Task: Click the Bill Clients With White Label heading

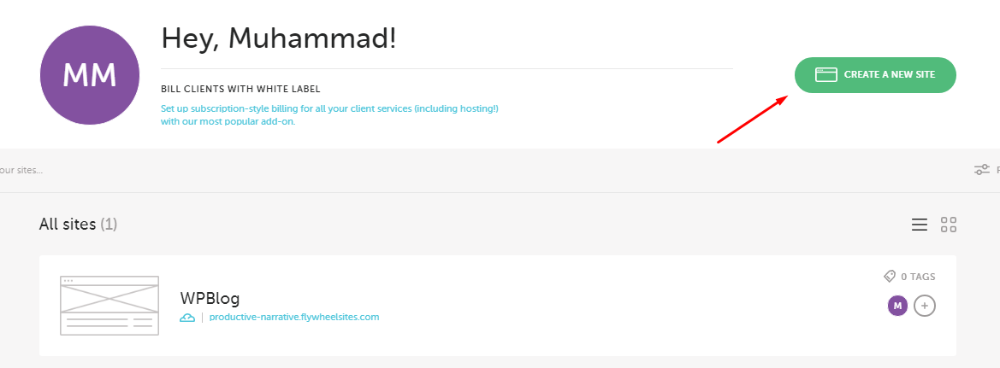Action: pyautogui.click(x=240, y=89)
